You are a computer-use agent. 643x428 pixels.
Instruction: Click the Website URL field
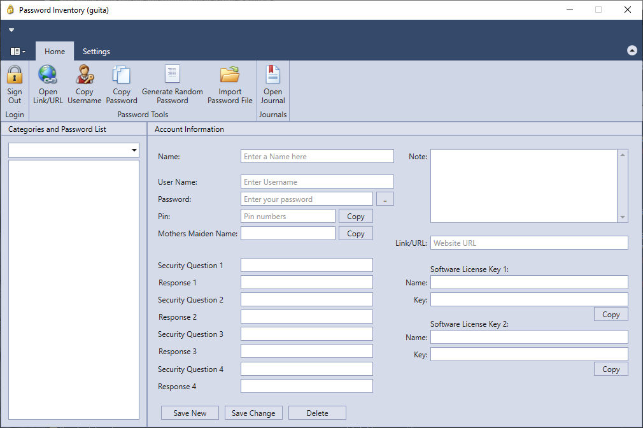pos(529,243)
